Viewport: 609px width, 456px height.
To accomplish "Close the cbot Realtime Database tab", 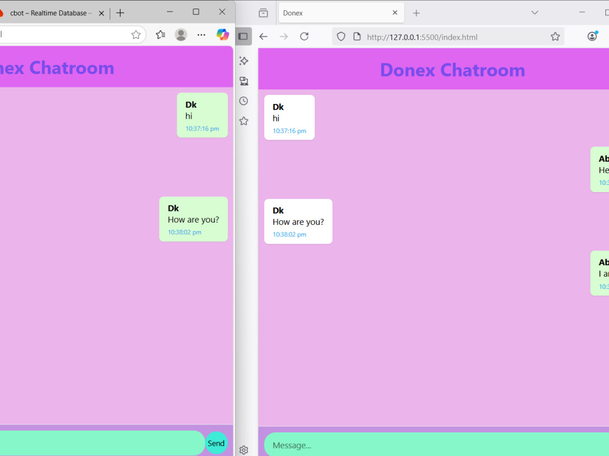I will pyautogui.click(x=101, y=13).
